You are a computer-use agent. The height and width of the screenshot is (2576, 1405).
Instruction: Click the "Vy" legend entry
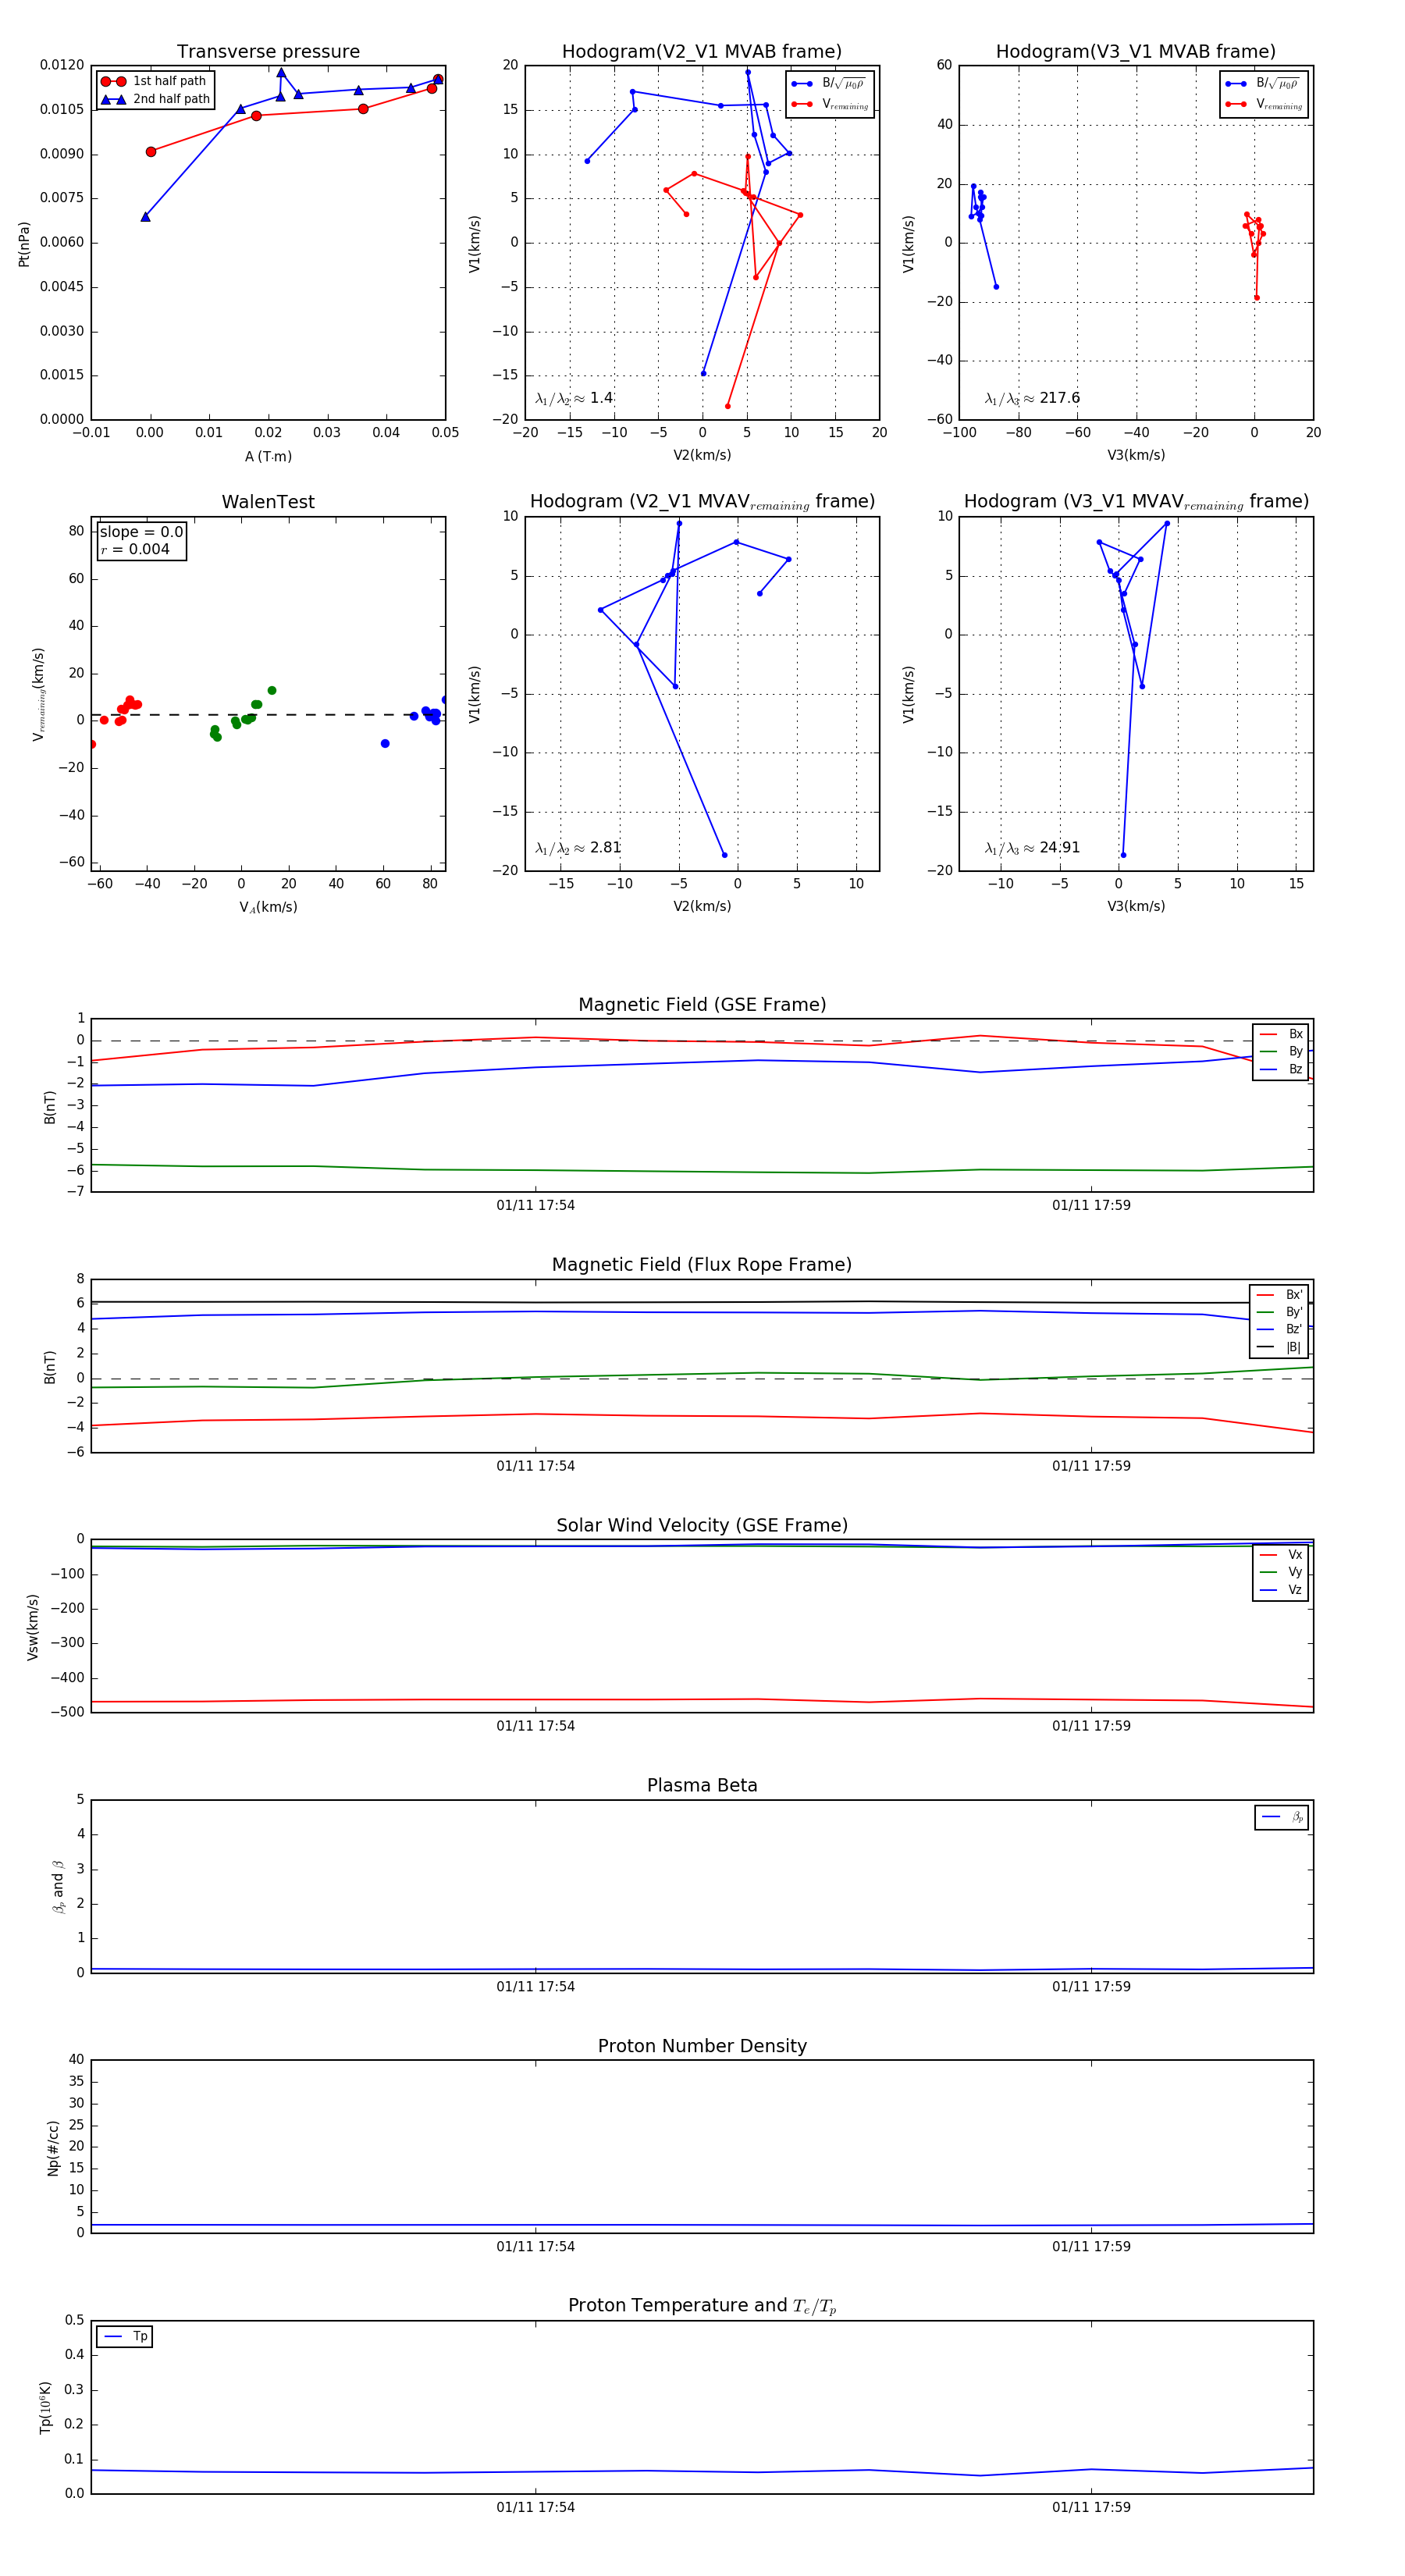pos(1281,1573)
